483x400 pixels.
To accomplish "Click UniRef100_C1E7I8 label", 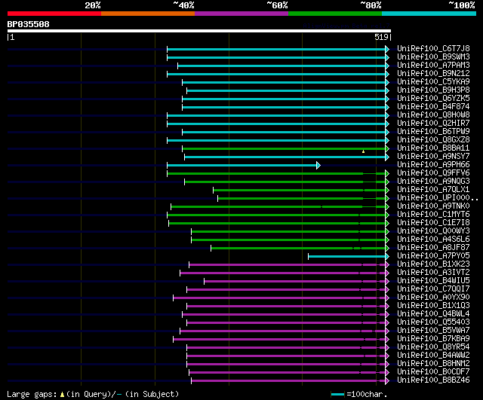I will 433,223.
